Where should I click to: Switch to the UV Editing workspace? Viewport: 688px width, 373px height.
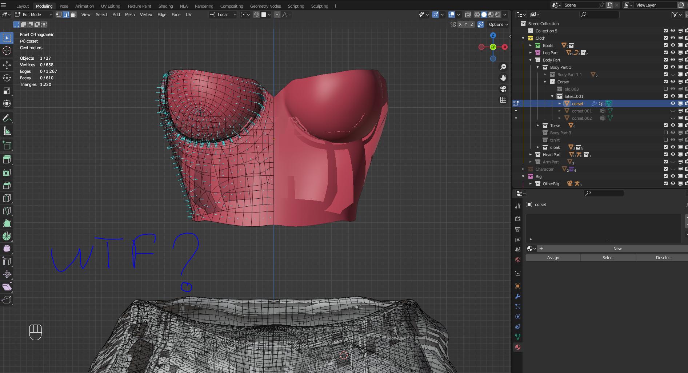pyautogui.click(x=111, y=6)
